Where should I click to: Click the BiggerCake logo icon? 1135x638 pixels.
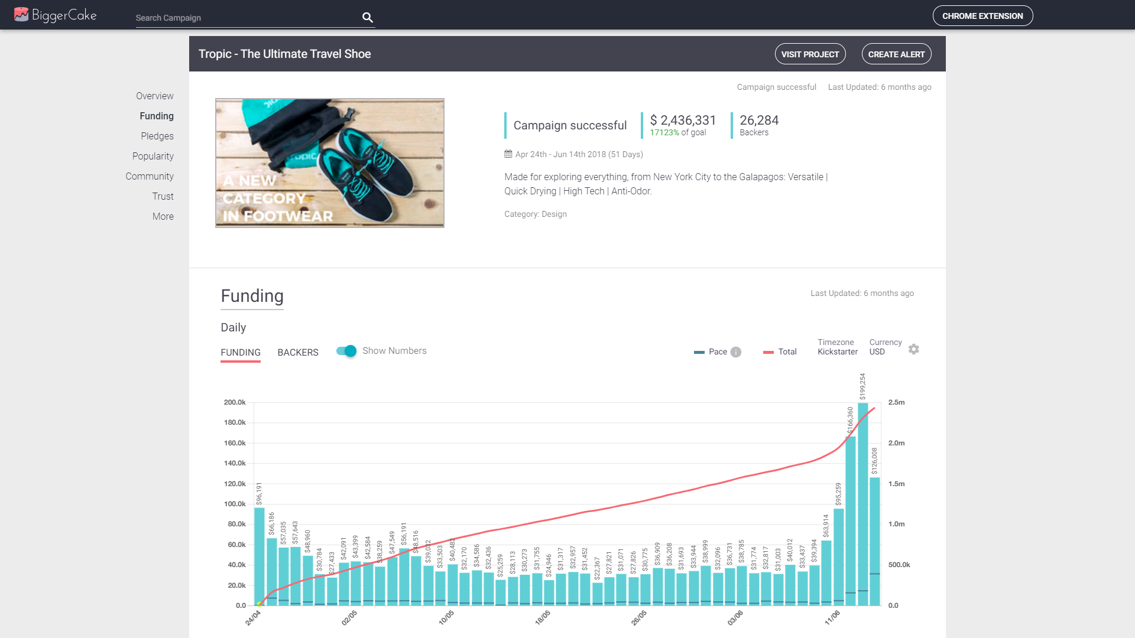(x=21, y=15)
